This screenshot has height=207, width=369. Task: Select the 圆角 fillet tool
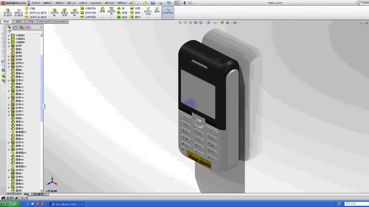102,10
